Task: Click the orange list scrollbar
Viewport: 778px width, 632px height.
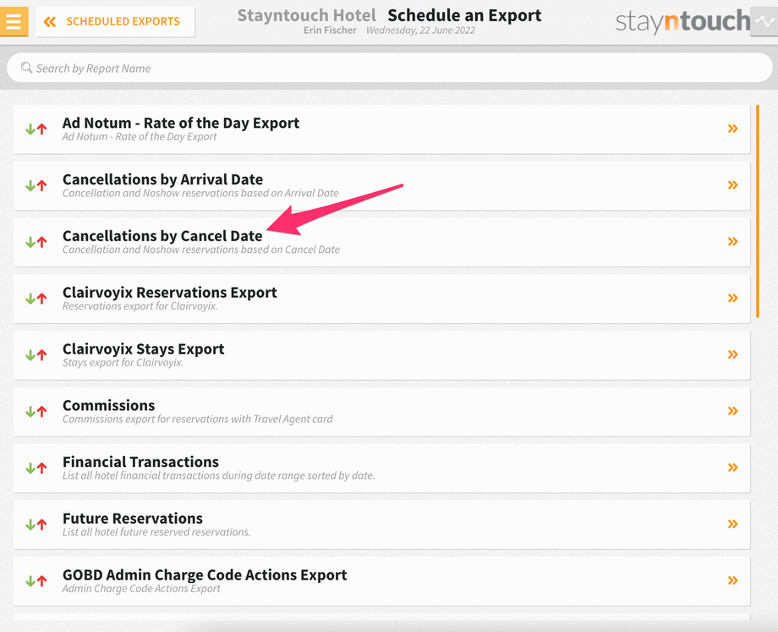Action: 758,211
